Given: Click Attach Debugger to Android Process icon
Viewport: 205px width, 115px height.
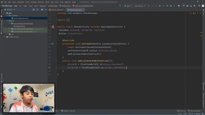Looking at the screenshot, I should (171, 6).
